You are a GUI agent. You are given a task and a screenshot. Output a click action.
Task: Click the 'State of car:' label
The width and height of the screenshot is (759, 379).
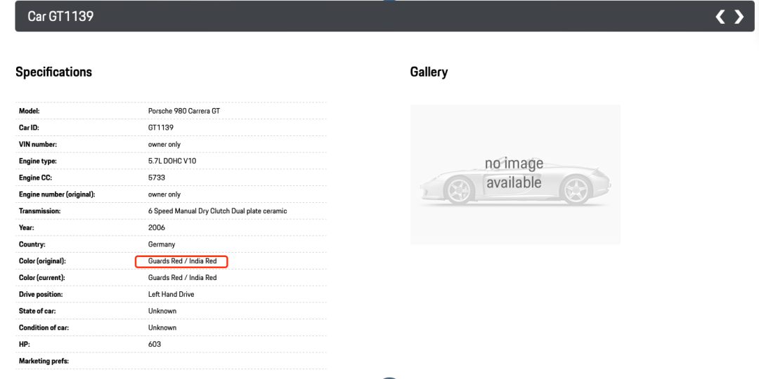(37, 311)
